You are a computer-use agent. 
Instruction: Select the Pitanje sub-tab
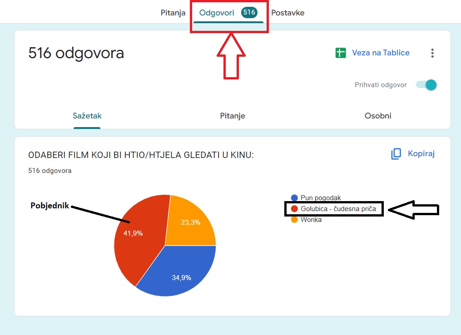pyautogui.click(x=233, y=116)
